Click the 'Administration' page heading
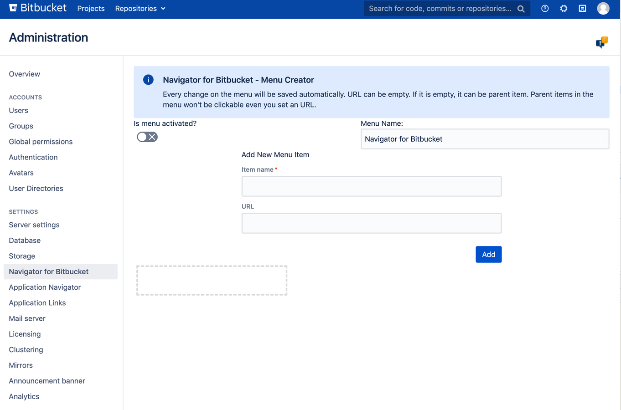621x410 pixels. tap(48, 37)
